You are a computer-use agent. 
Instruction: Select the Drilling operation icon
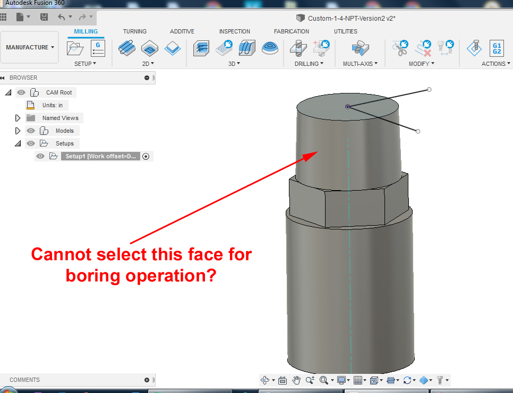click(x=298, y=48)
